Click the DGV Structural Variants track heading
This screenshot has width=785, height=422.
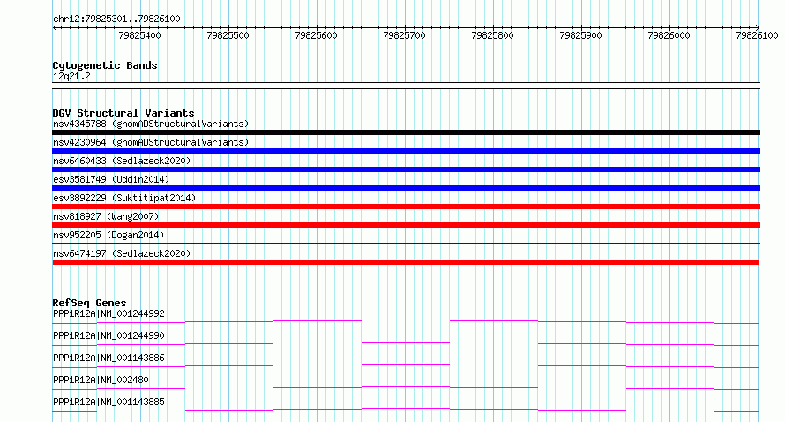pos(123,113)
